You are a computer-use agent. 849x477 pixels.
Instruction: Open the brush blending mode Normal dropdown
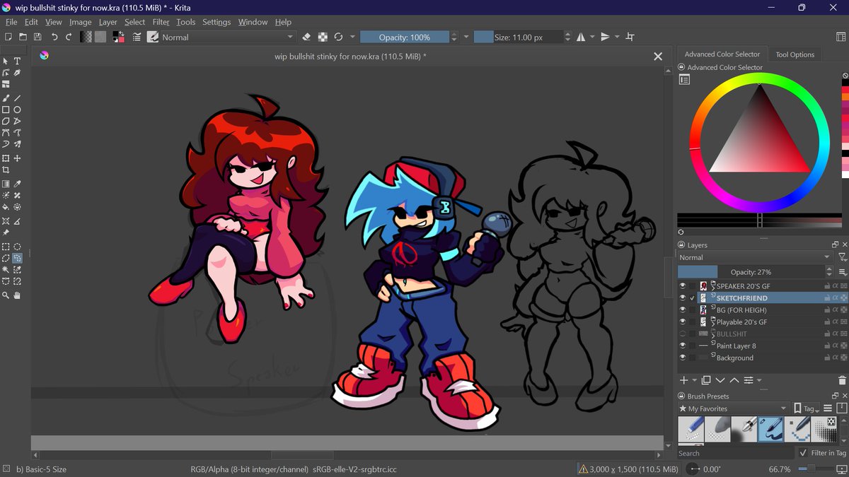228,37
